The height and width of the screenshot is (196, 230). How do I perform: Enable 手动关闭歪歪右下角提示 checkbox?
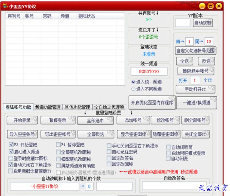click(109, 146)
